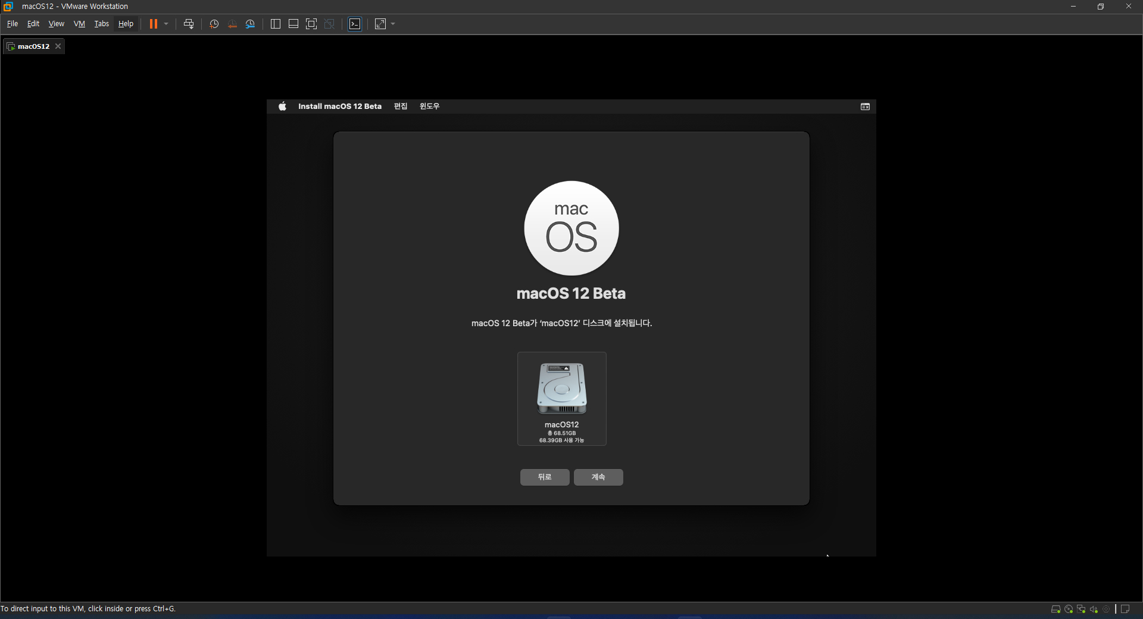The height and width of the screenshot is (619, 1143).
Task: Click the macOS OS logo circle
Action: tap(571, 228)
